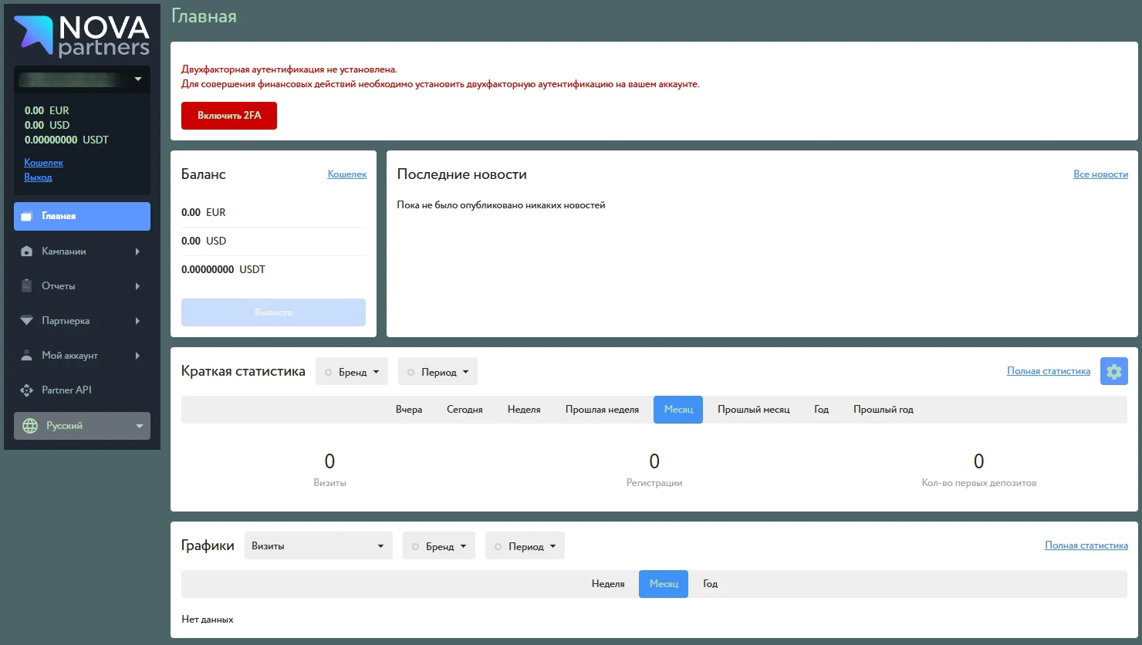Select the Partner API sidebar icon
This screenshot has height=645, width=1142.
coord(27,390)
